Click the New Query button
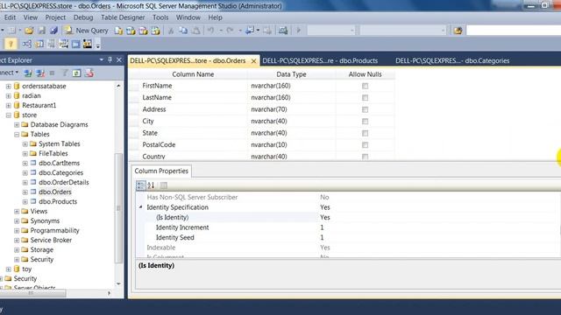This screenshot has width=561, height=315. coord(87,31)
